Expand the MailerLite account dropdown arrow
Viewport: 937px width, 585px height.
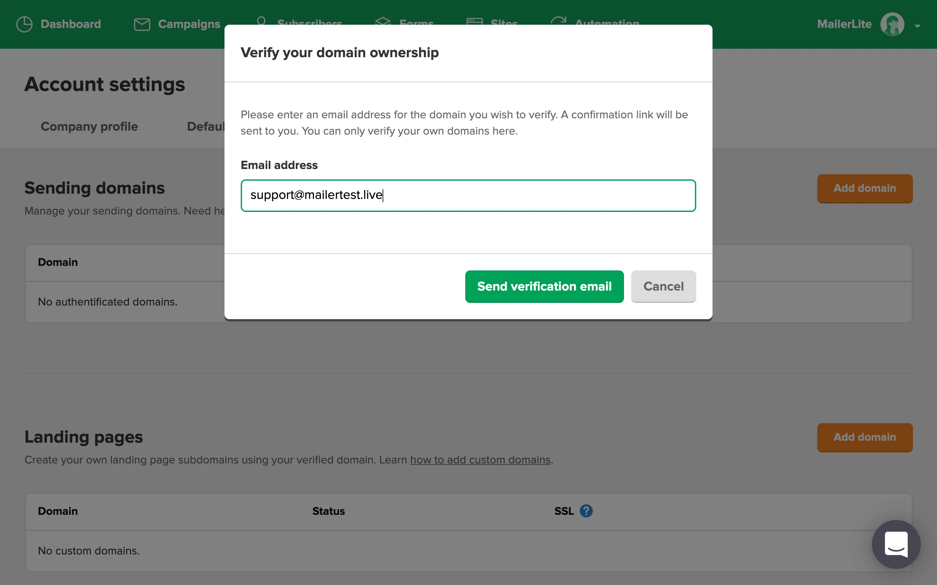(x=917, y=26)
